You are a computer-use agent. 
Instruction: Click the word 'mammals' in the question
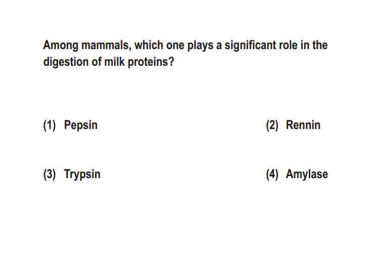[106, 45]
